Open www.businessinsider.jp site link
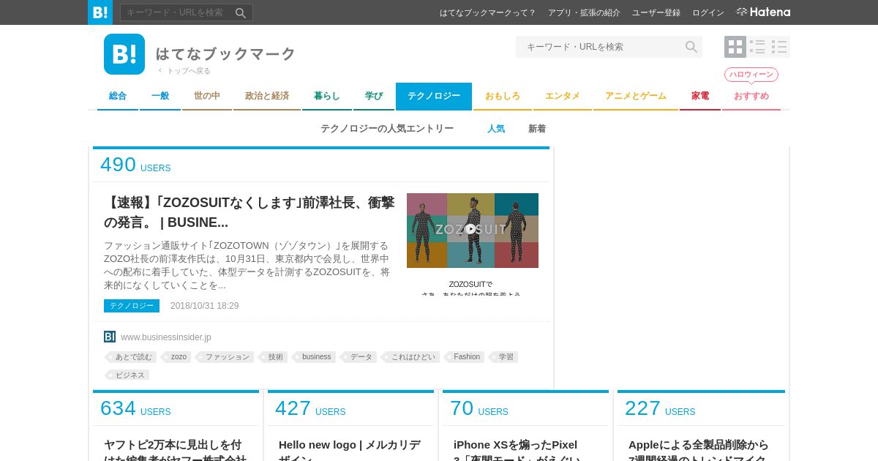The image size is (878, 461). click(166, 337)
